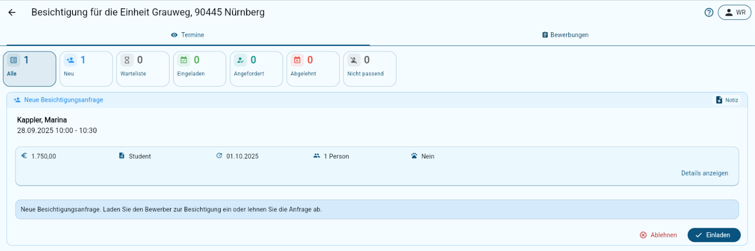Click the euro icon next to 1.750,00

pos(24,155)
